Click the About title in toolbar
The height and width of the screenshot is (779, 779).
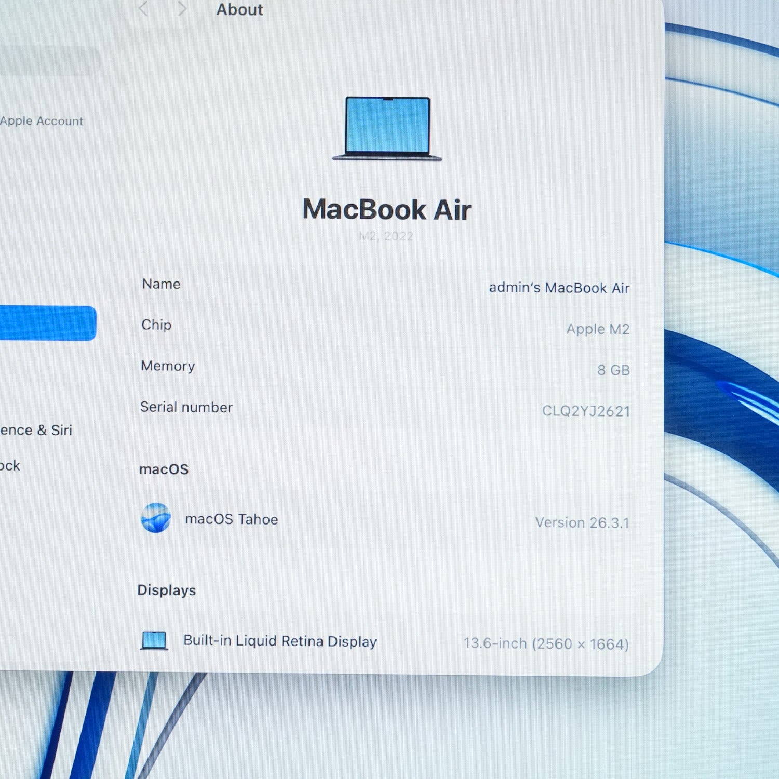(x=240, y=9)
